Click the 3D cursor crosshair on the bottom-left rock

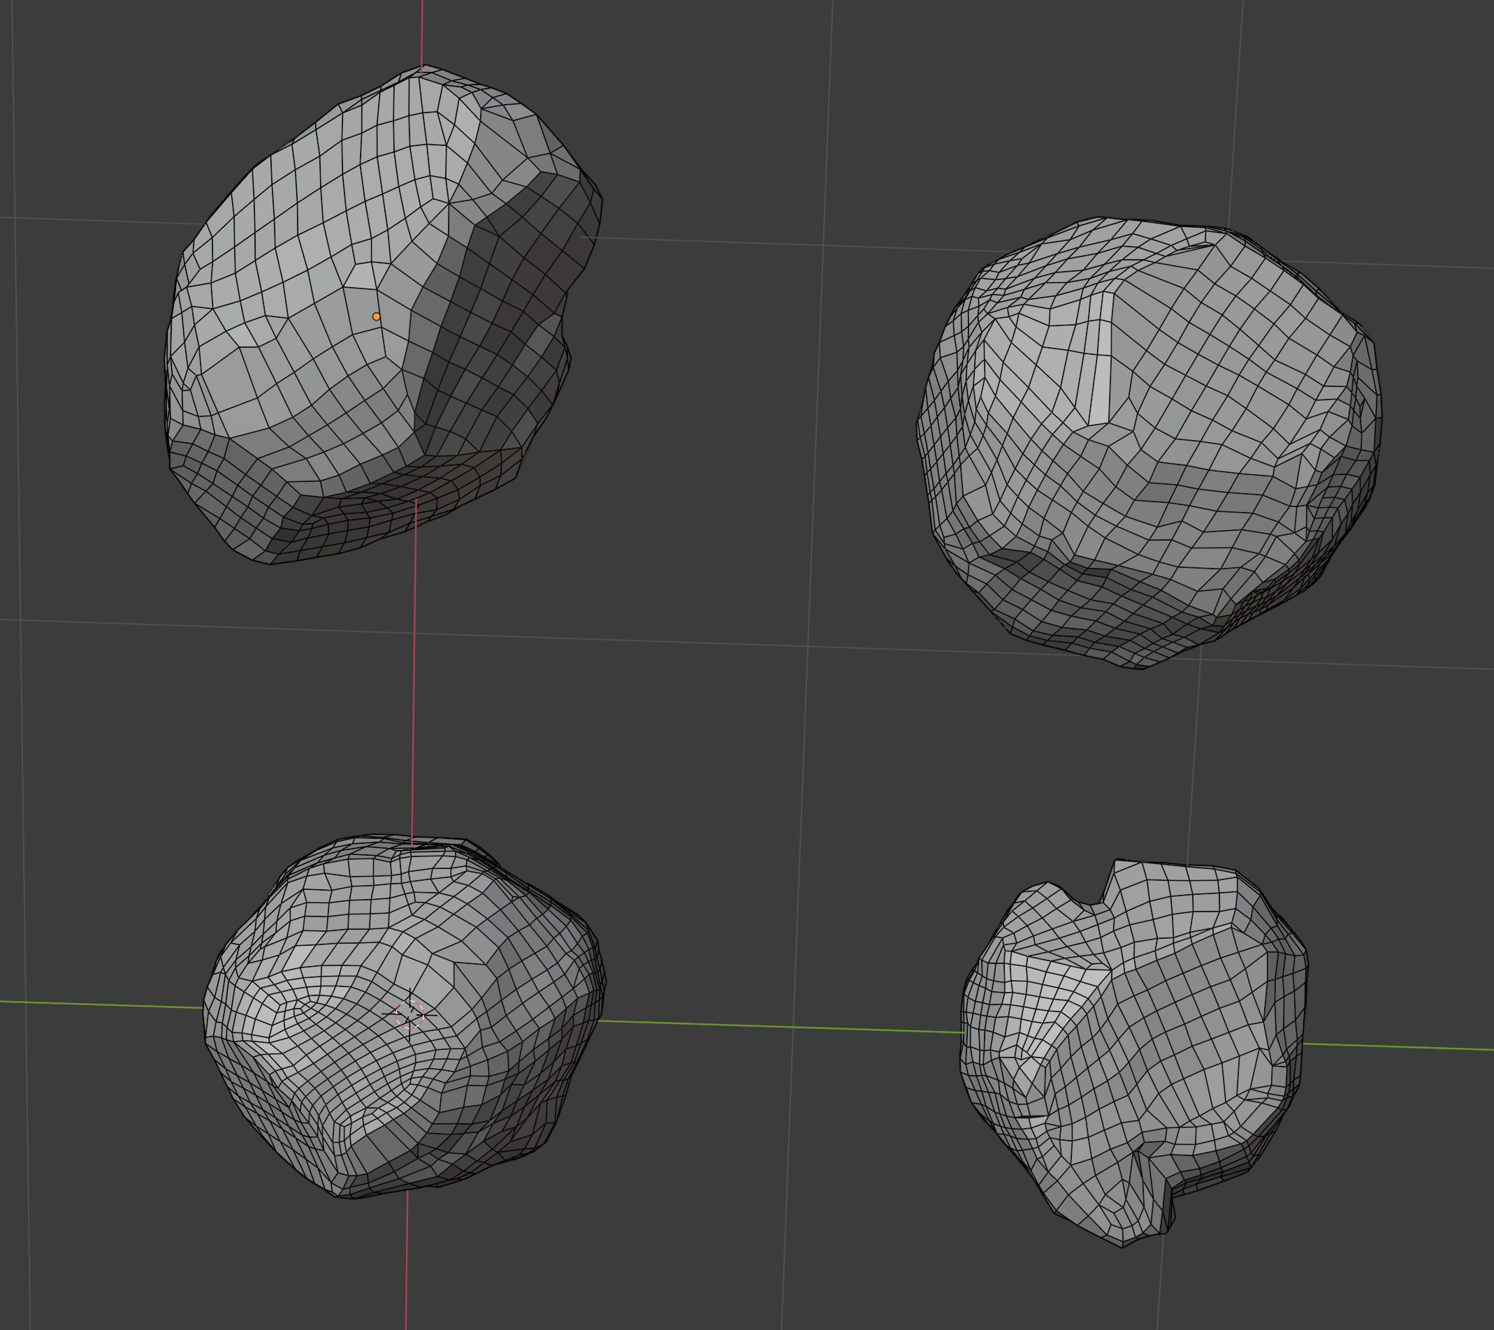coord(409,1014)
